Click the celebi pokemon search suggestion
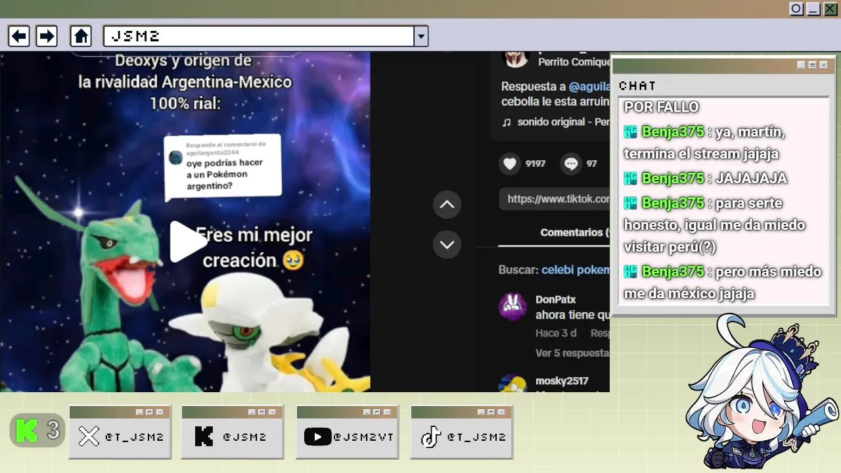Viewport: 841px width, 473px height. tap(576, 270)
